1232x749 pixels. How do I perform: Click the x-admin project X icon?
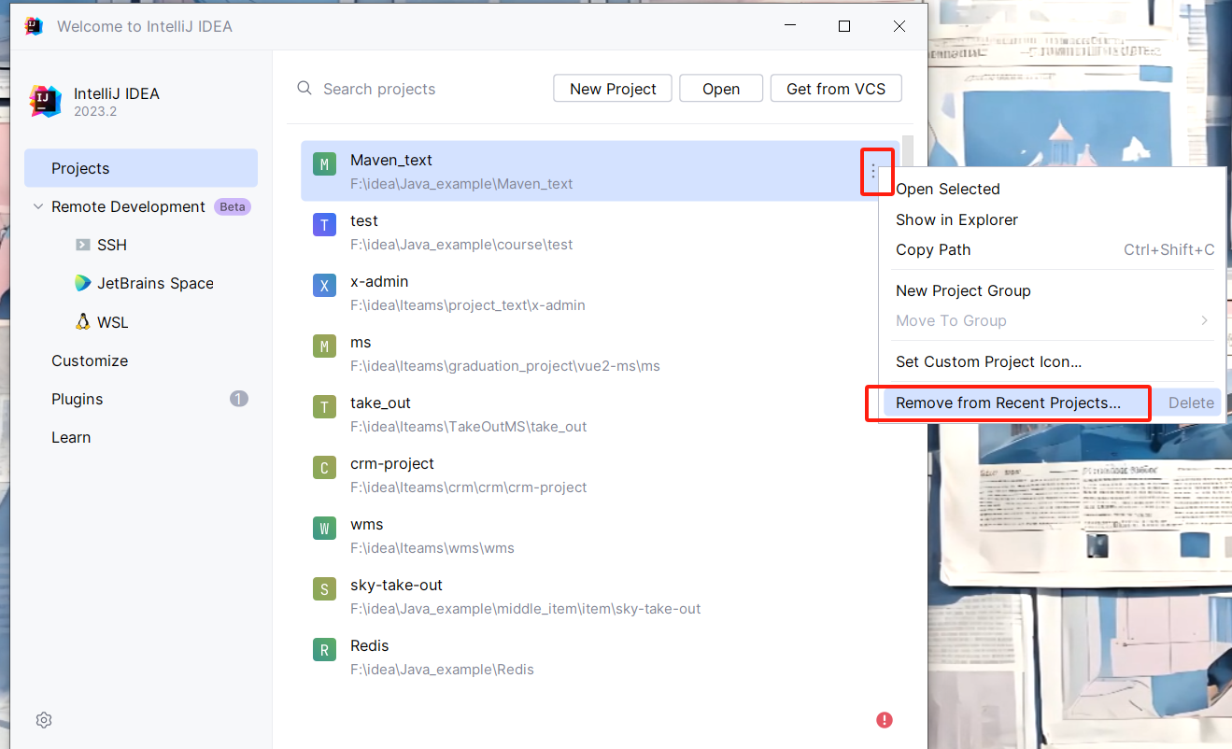point(324,286)
